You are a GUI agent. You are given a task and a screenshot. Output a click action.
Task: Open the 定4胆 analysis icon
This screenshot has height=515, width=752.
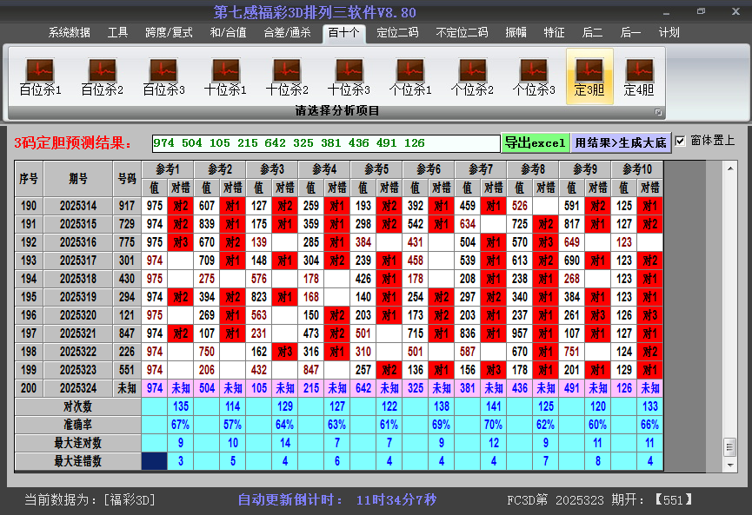[x=639, y=76]
